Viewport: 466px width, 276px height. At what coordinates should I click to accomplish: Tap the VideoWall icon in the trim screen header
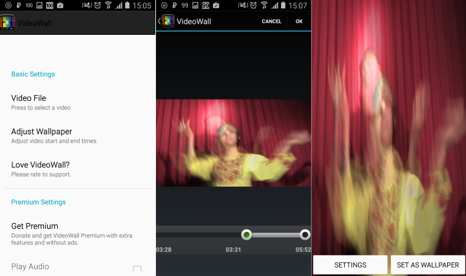click(x=168, y=21)
